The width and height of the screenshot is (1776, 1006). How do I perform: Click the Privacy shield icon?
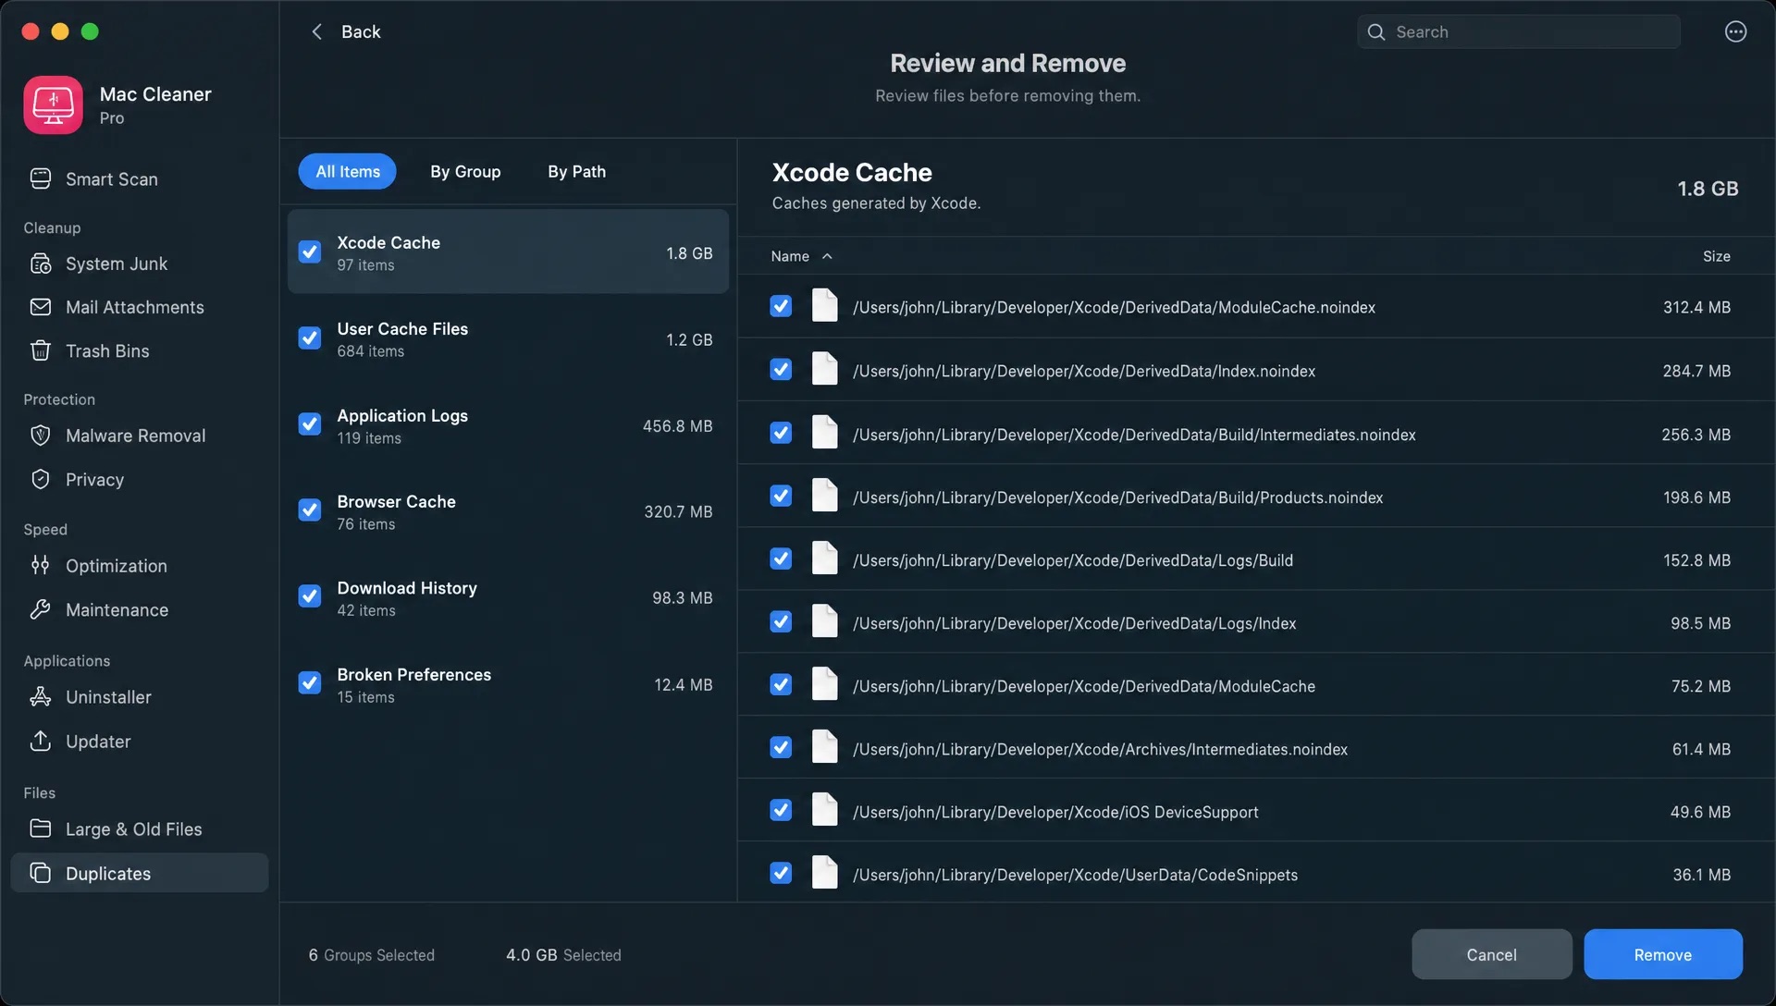click(x=41, y=479)
